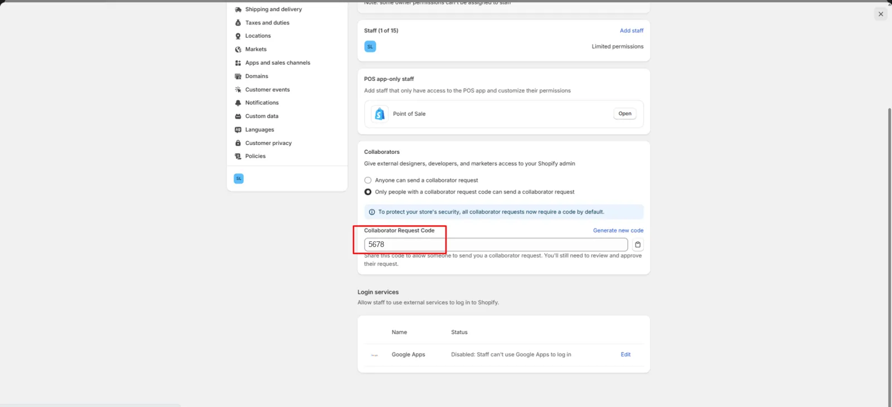The image size is (892, 407).
Task: Click Generate new code link
Action: 618,230
